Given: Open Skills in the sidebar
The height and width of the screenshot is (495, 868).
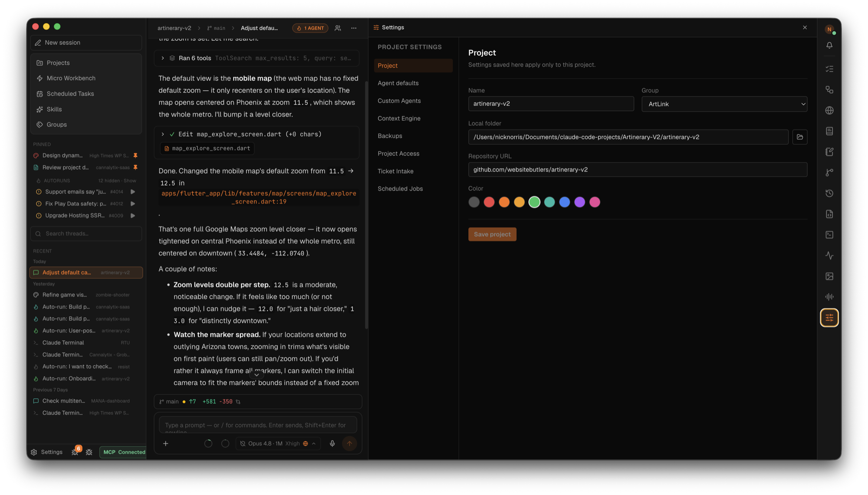Looking at the screenshot, I should point(86,109).
